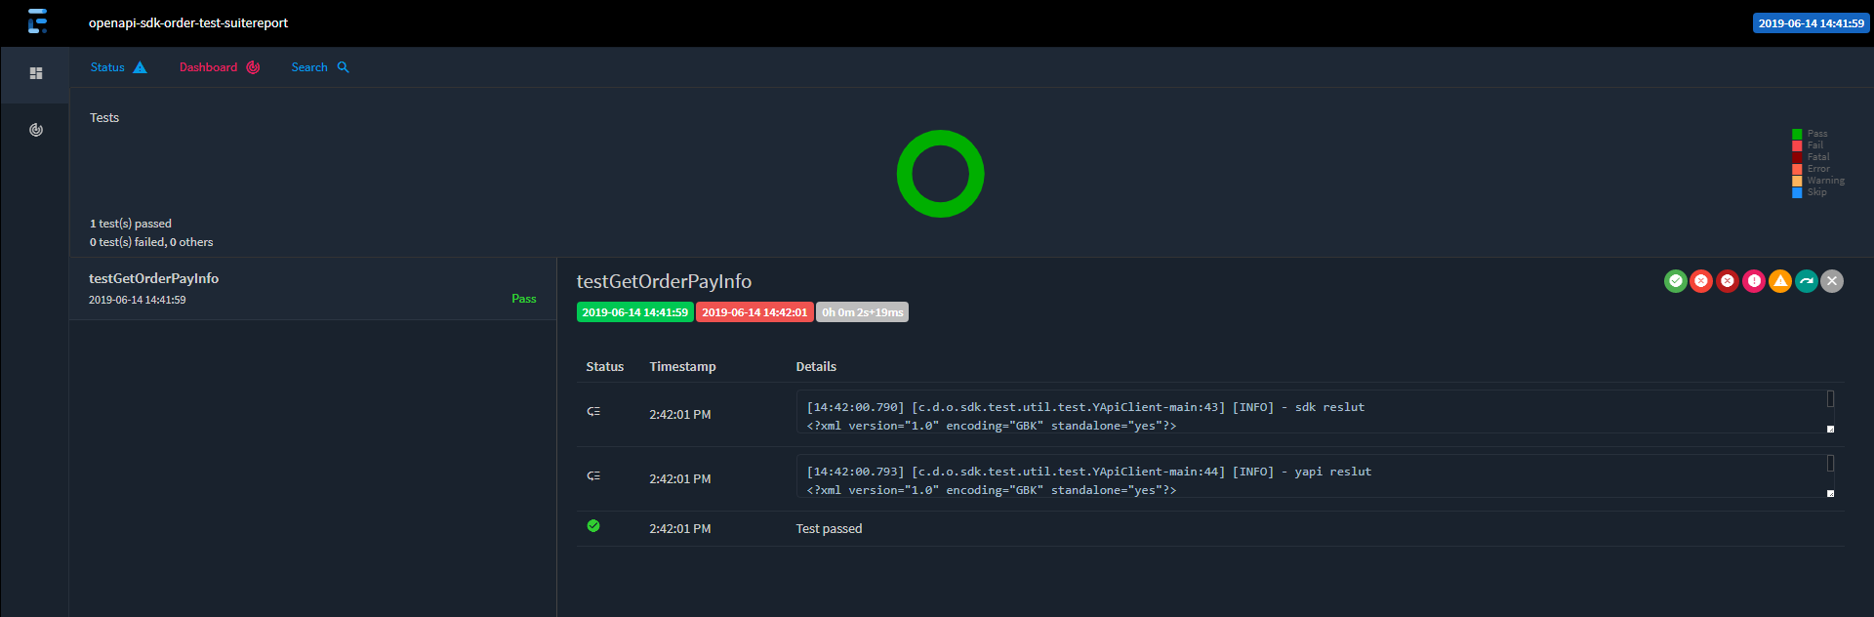This screenshot has height=617, width=1874.
Task: Filter steps by pass status
Action: [1675, 281]
